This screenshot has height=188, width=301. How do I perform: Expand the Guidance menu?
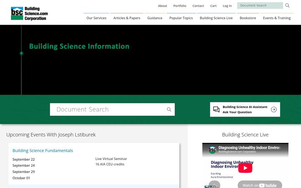click(x=155, y=18)
